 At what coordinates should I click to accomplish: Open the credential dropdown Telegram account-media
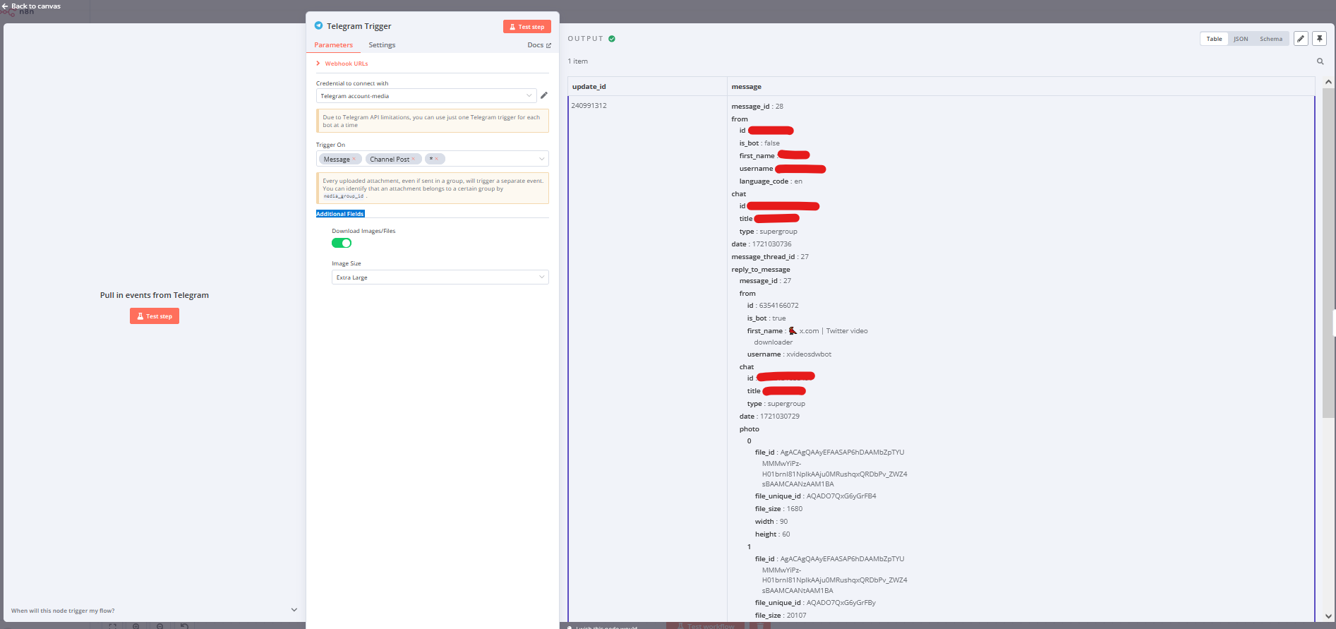point(426,95)
